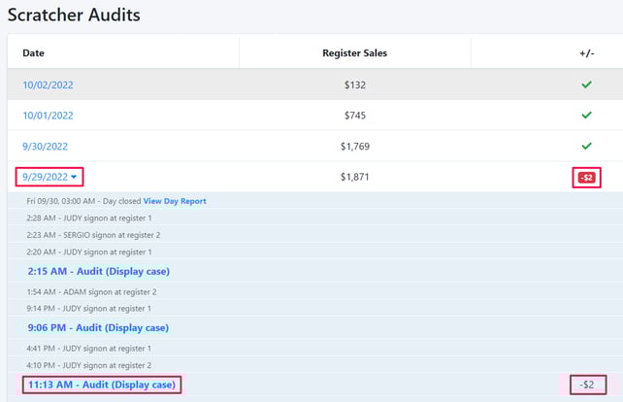Image resolution: width=623 pixels, height=402 pixels.
Task: Click green checkmark for 10/01/2022 row
Action: (585, 116)
